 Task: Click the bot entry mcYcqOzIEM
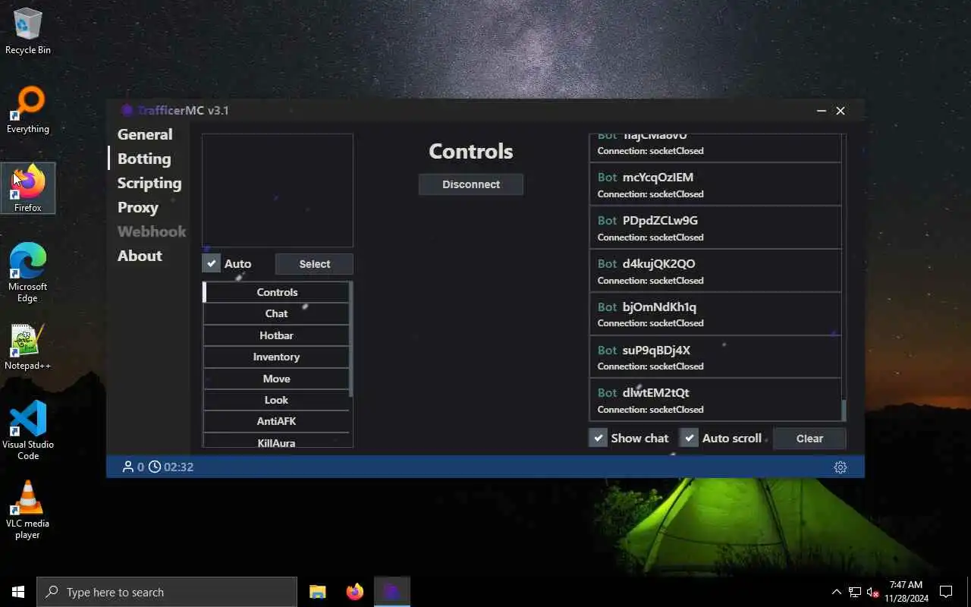(x=715, y=184)
